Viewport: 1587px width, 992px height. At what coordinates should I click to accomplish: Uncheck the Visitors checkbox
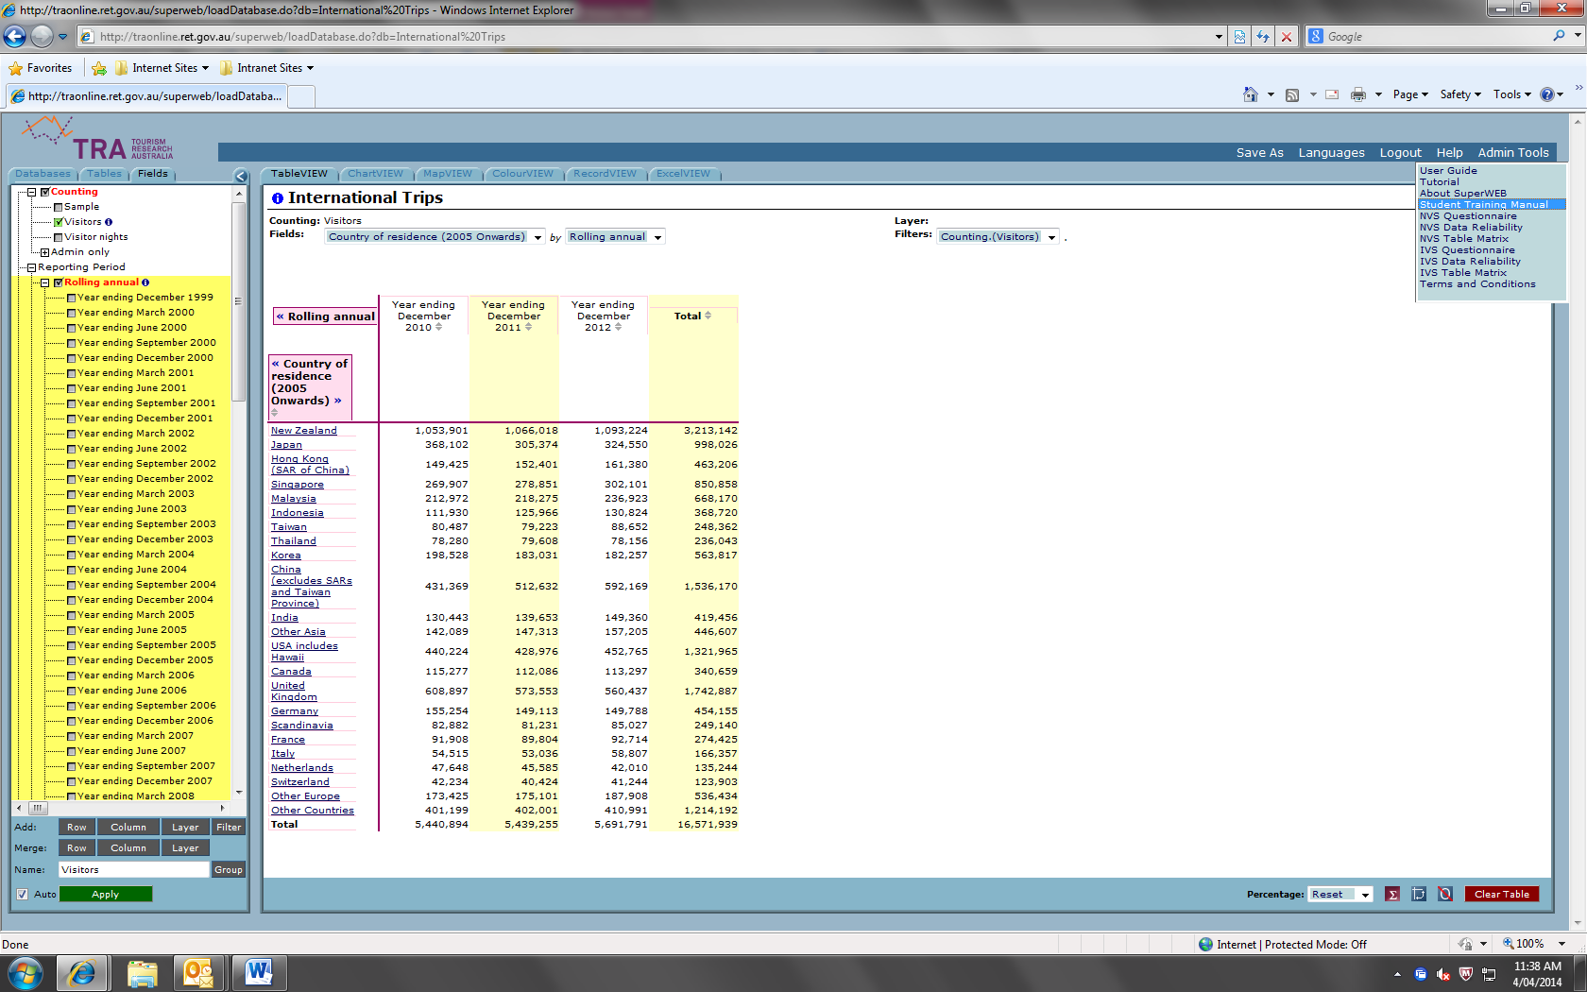tap(59, 222)
